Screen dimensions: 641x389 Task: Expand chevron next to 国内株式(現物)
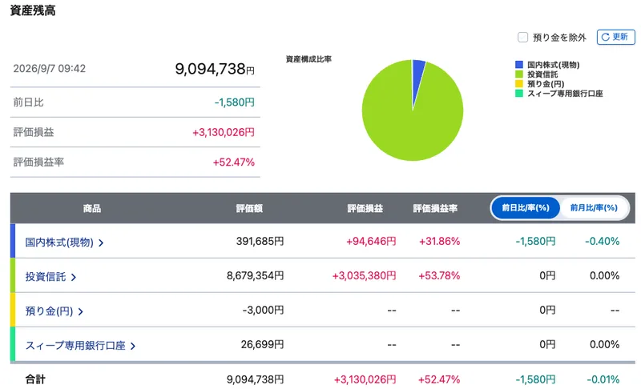[101, 243]
